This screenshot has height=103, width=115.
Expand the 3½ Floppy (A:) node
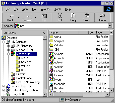coord(8,46)
